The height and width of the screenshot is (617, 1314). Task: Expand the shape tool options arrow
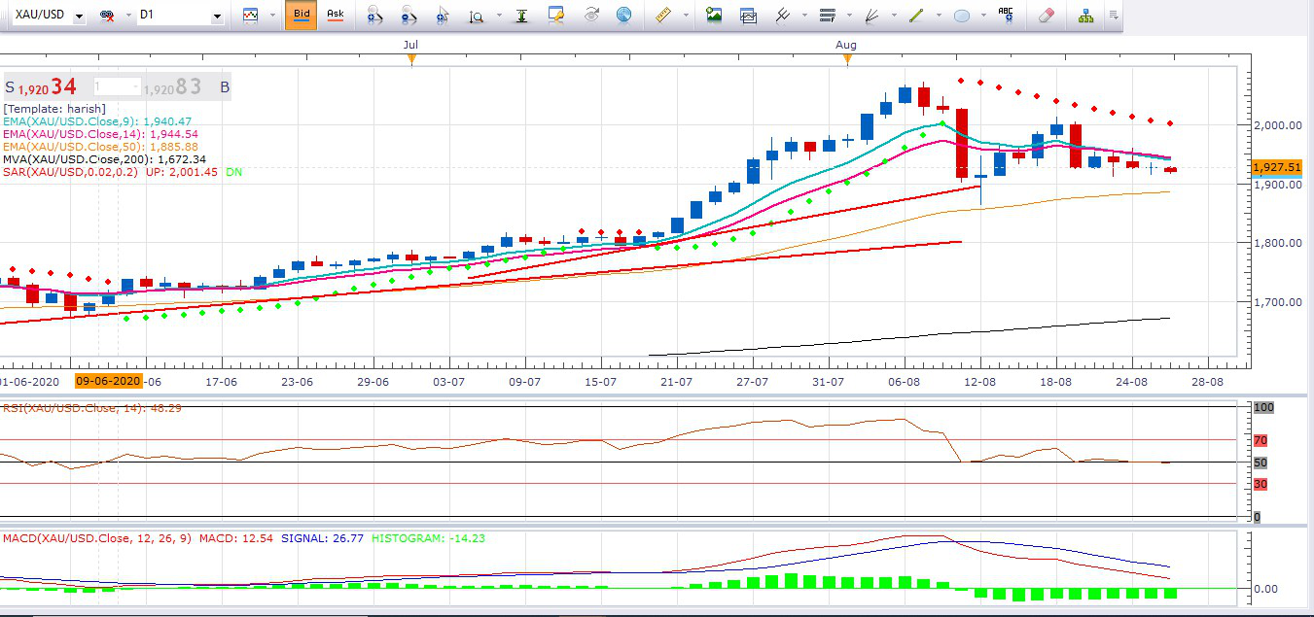point(984,16)
